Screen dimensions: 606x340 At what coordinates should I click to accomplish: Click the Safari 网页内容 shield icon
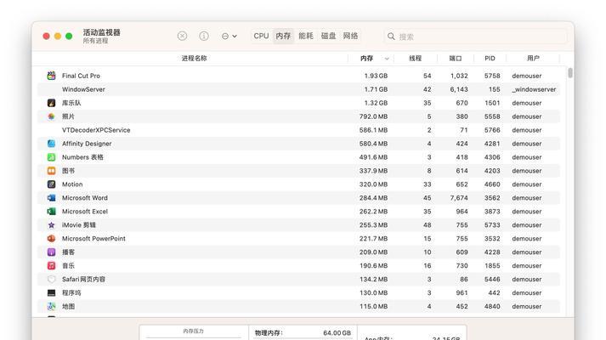(x=51, y=279)
